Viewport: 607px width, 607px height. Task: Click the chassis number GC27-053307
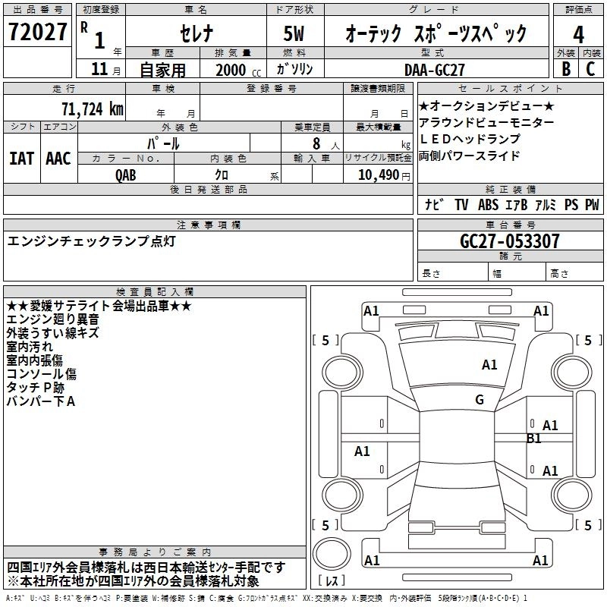coord(510,241)
